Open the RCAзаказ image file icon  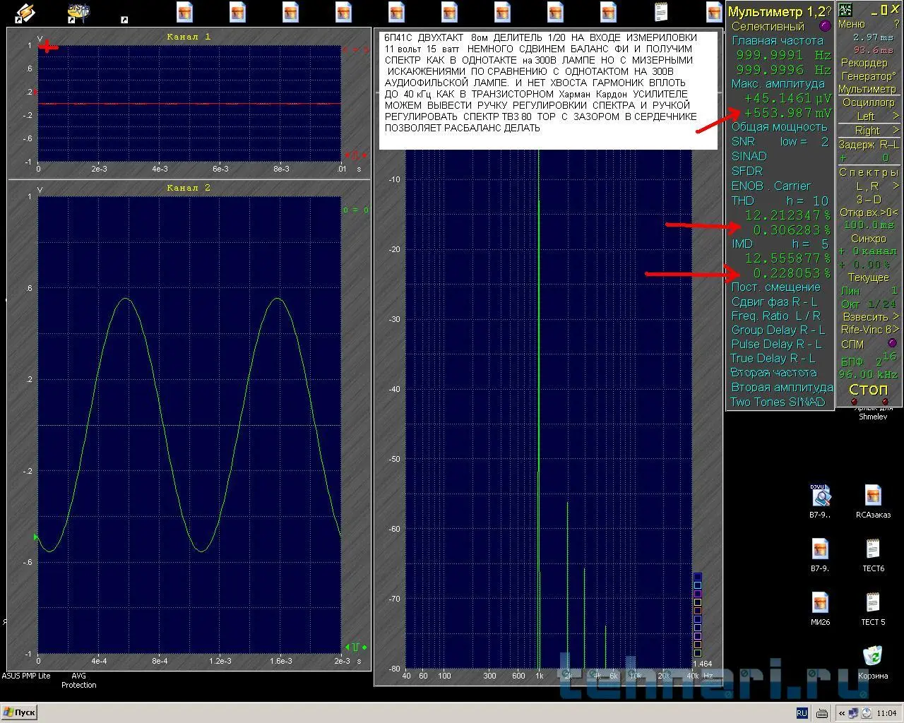[x=873, y=495]
